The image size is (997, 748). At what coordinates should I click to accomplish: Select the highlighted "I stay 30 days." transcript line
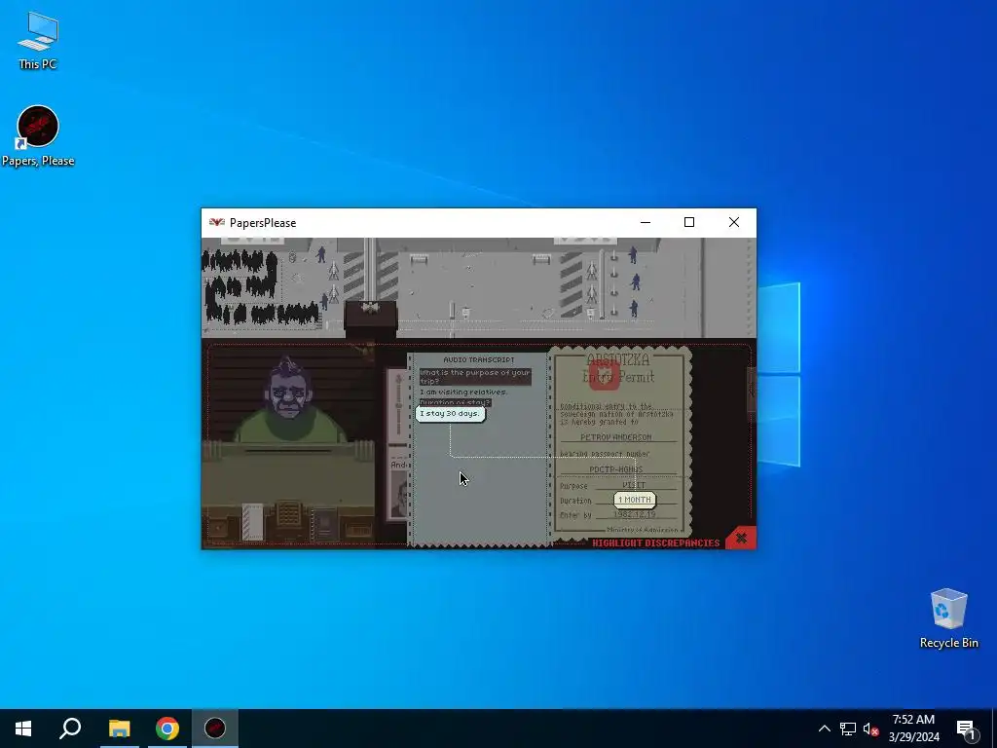[450, 413]
